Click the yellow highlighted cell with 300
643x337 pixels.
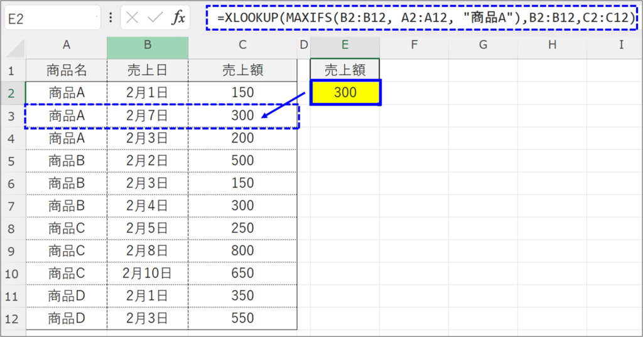pyautogui.click(x=345, y=93)
